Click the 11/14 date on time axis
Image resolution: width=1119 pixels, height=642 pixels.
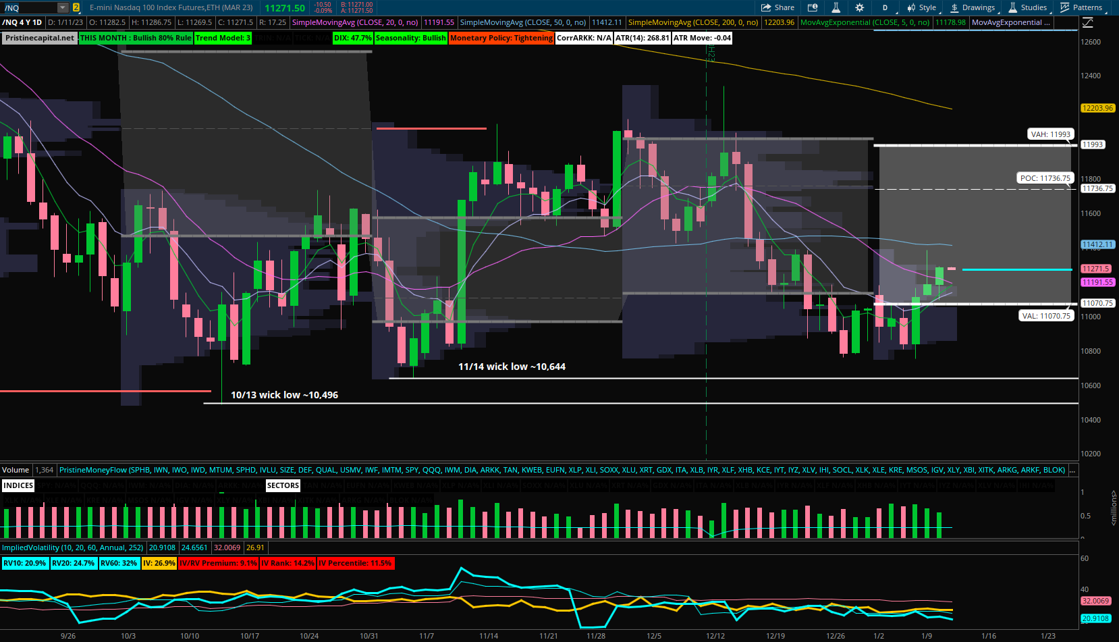click(x=489, y=636)
